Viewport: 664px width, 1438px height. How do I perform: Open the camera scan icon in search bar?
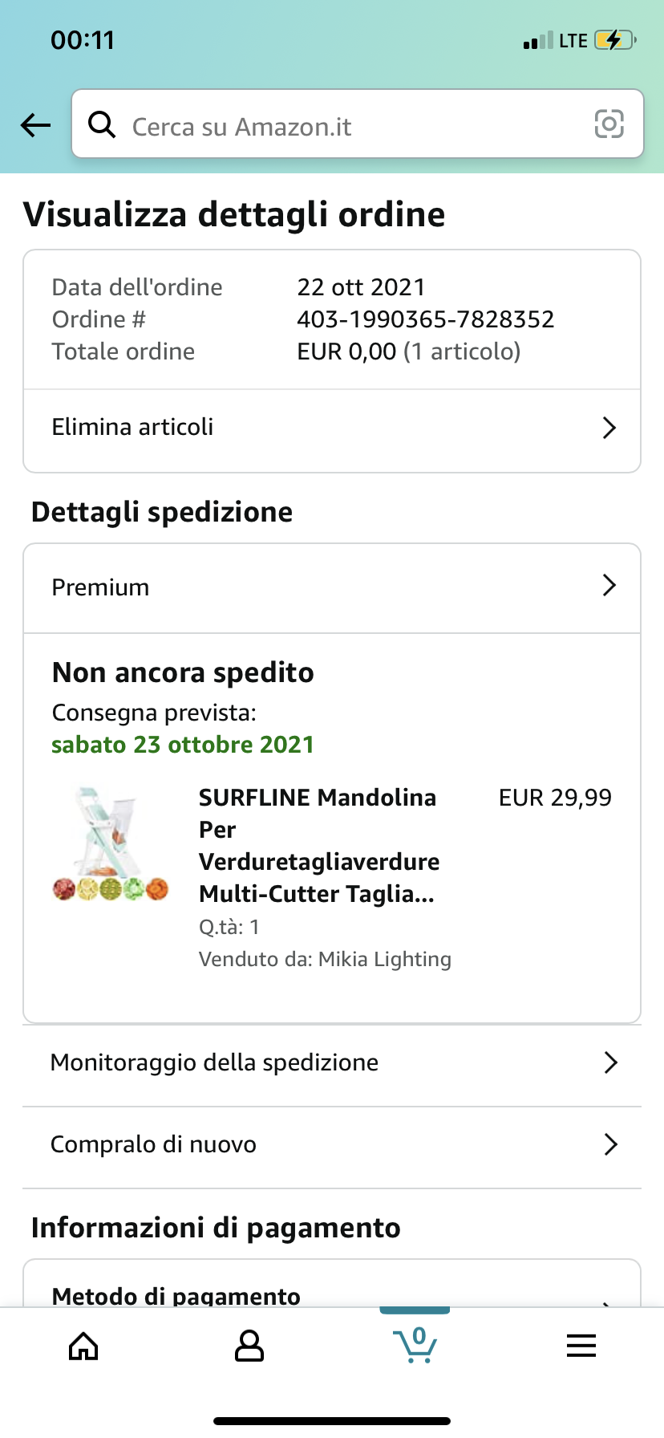pyautogui.click(x=609, y=124)
